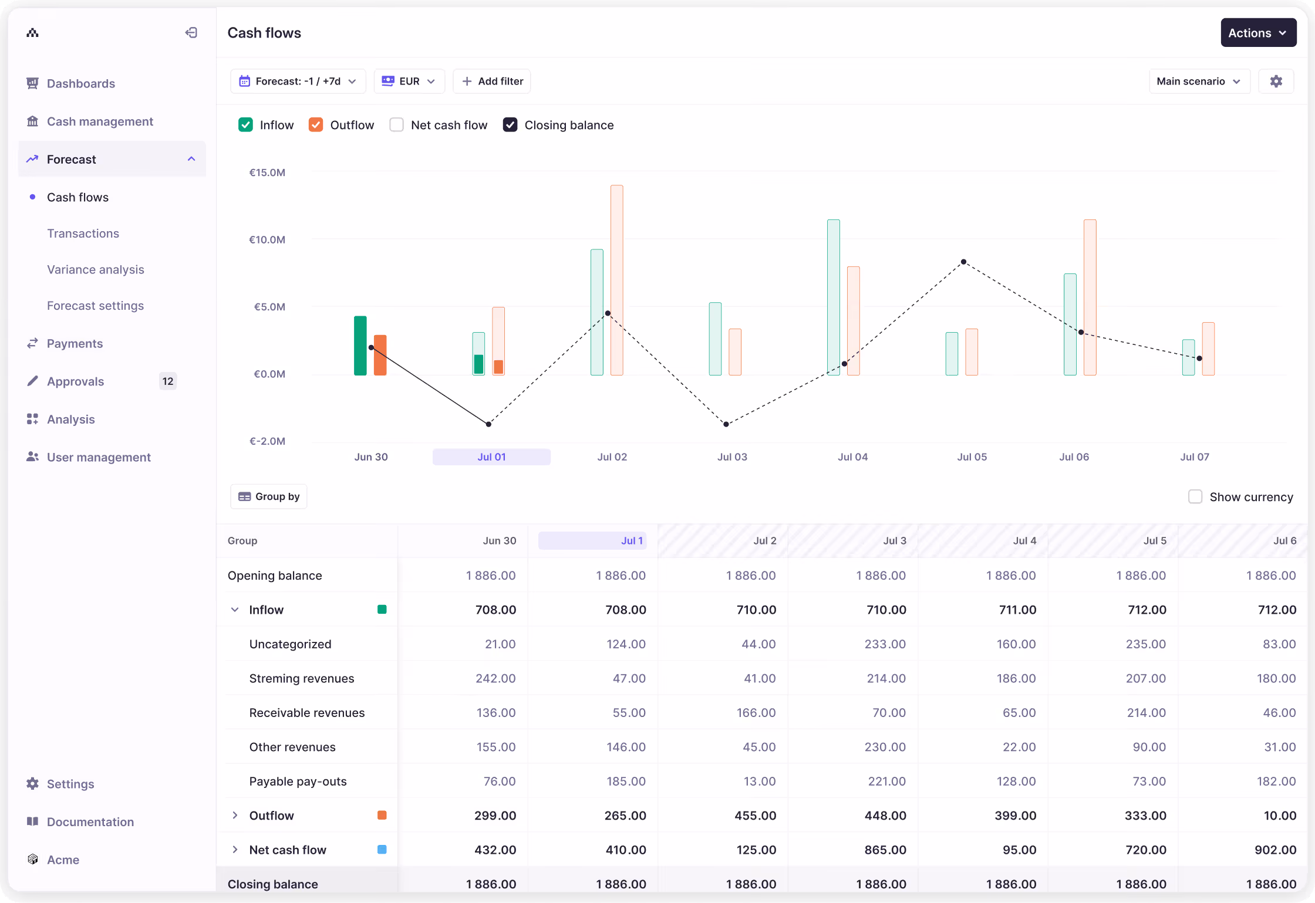Image resolution: width=1315 pixels, height=903 pixels.
Task: Open Analysis via its grid icon
Action: (32, 419)
